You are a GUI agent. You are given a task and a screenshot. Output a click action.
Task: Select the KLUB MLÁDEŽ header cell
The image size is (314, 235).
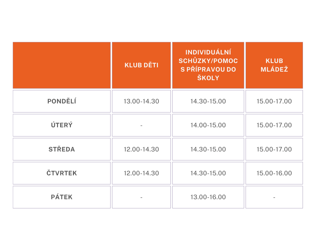click(274, 65)
